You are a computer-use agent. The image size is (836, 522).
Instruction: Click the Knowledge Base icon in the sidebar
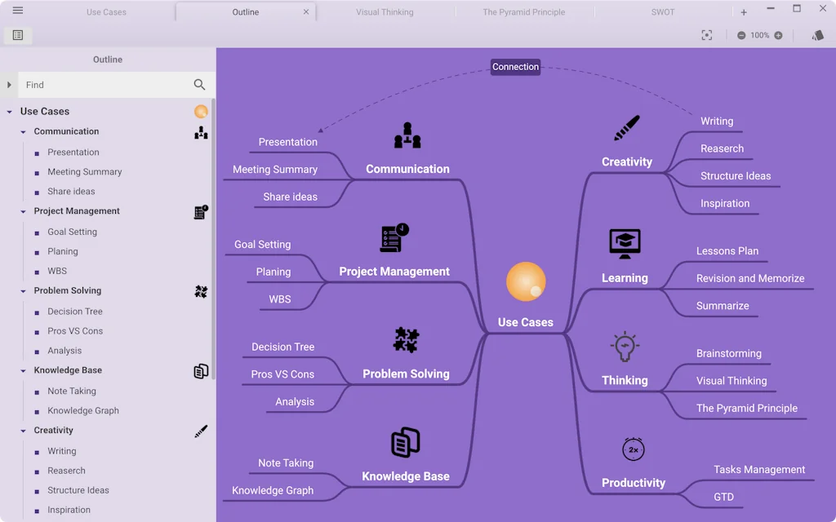click(201, 371)
